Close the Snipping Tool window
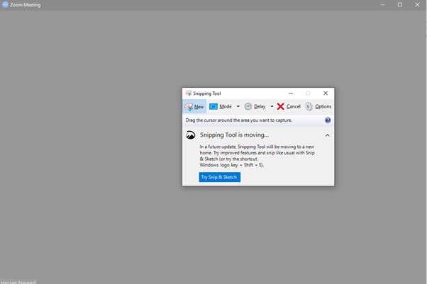 point(326,93)
